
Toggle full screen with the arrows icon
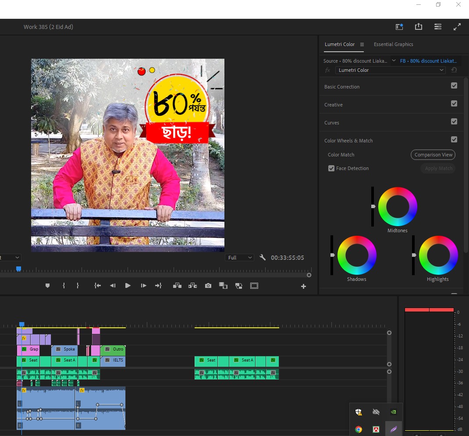[457, 27]
